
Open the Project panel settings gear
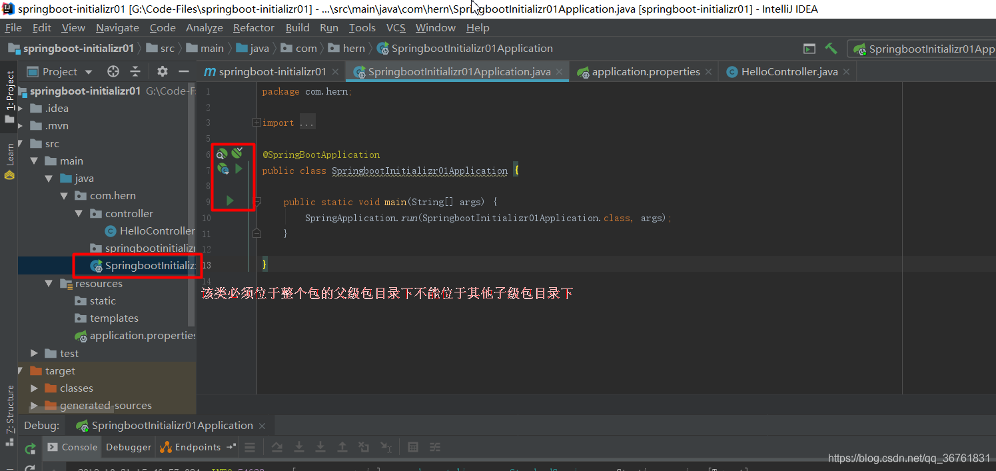[163, 71]
